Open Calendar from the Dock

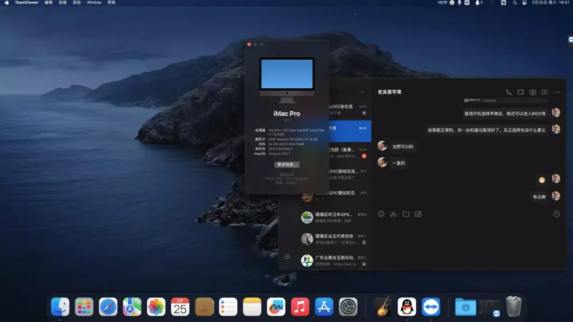pyautogui.click(x=180, y=307)
